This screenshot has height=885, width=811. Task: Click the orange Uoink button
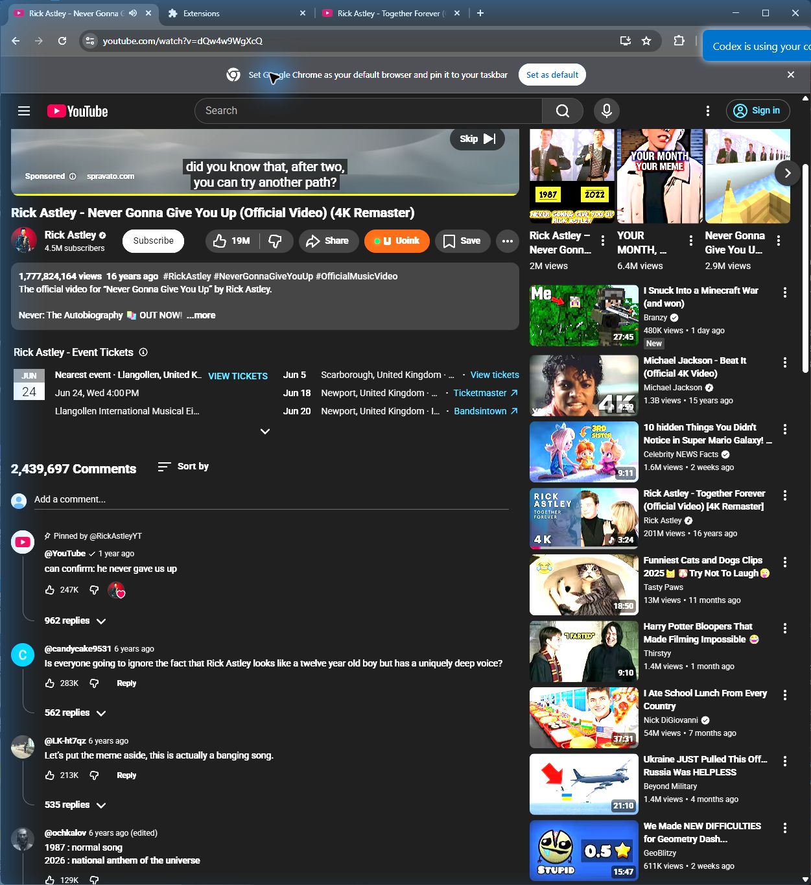397,241
